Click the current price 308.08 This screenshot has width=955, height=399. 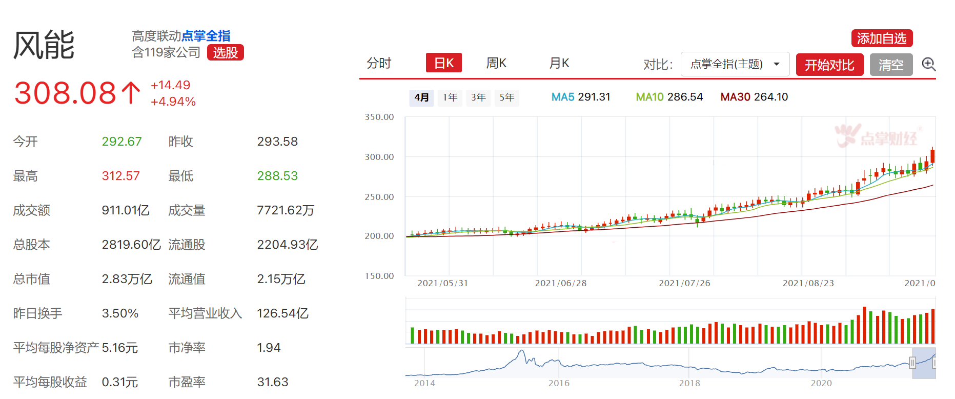point(65,93)
